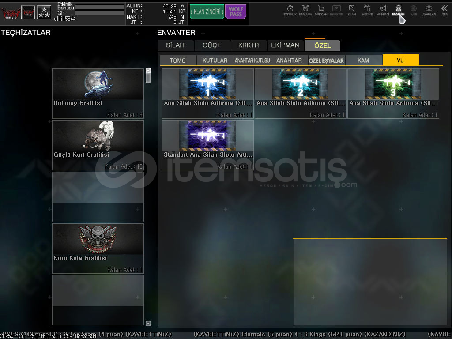Image resolution: width=452 pixels, height=339 pixels.
Task: Select the Dolunay Grafitisi item
Action: coord(98,93)
